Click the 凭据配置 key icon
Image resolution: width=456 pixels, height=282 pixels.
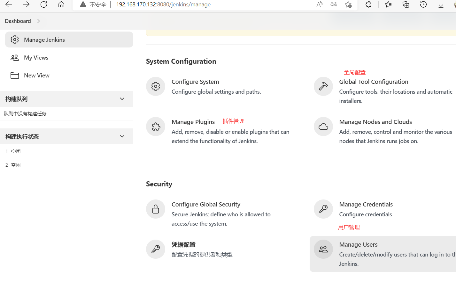[x=156, y=249]
